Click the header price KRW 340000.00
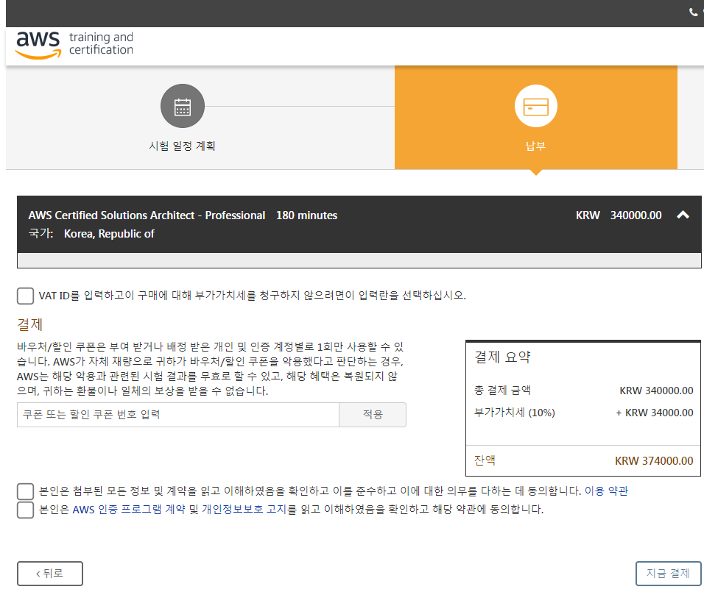 pyautogui.click(x=619, y=215)
